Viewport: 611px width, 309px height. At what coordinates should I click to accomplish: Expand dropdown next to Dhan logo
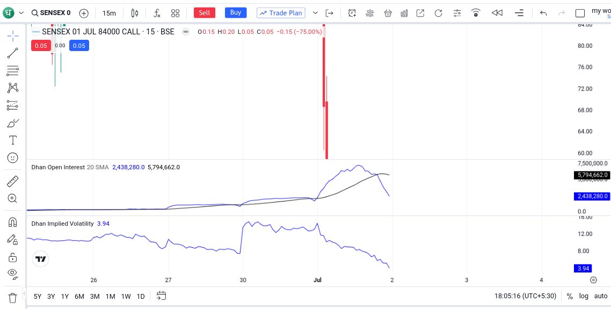click(x=21, y=13)
